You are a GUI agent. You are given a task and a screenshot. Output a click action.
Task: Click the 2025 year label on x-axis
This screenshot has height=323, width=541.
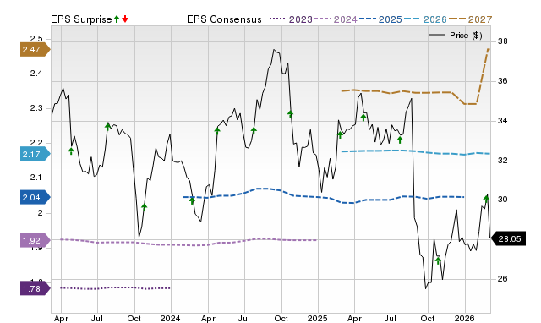click(318, 318)
